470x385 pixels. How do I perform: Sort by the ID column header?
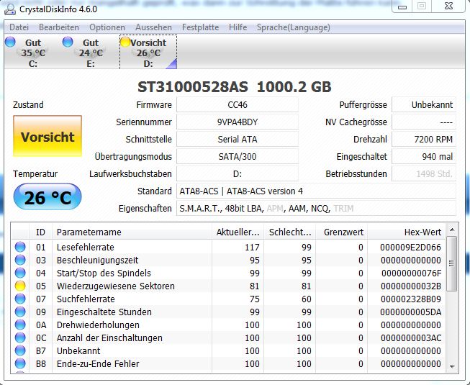40,232
